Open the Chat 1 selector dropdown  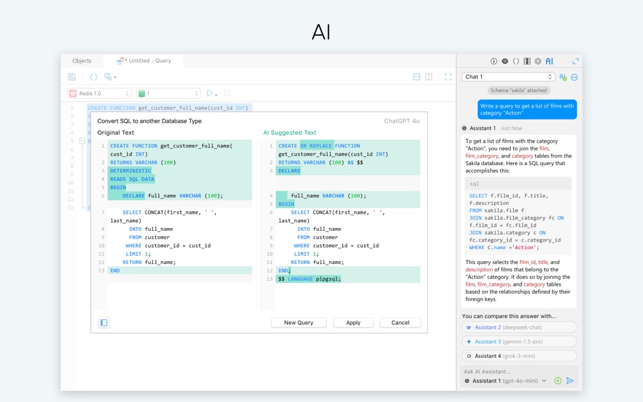(x=508, y=76)
